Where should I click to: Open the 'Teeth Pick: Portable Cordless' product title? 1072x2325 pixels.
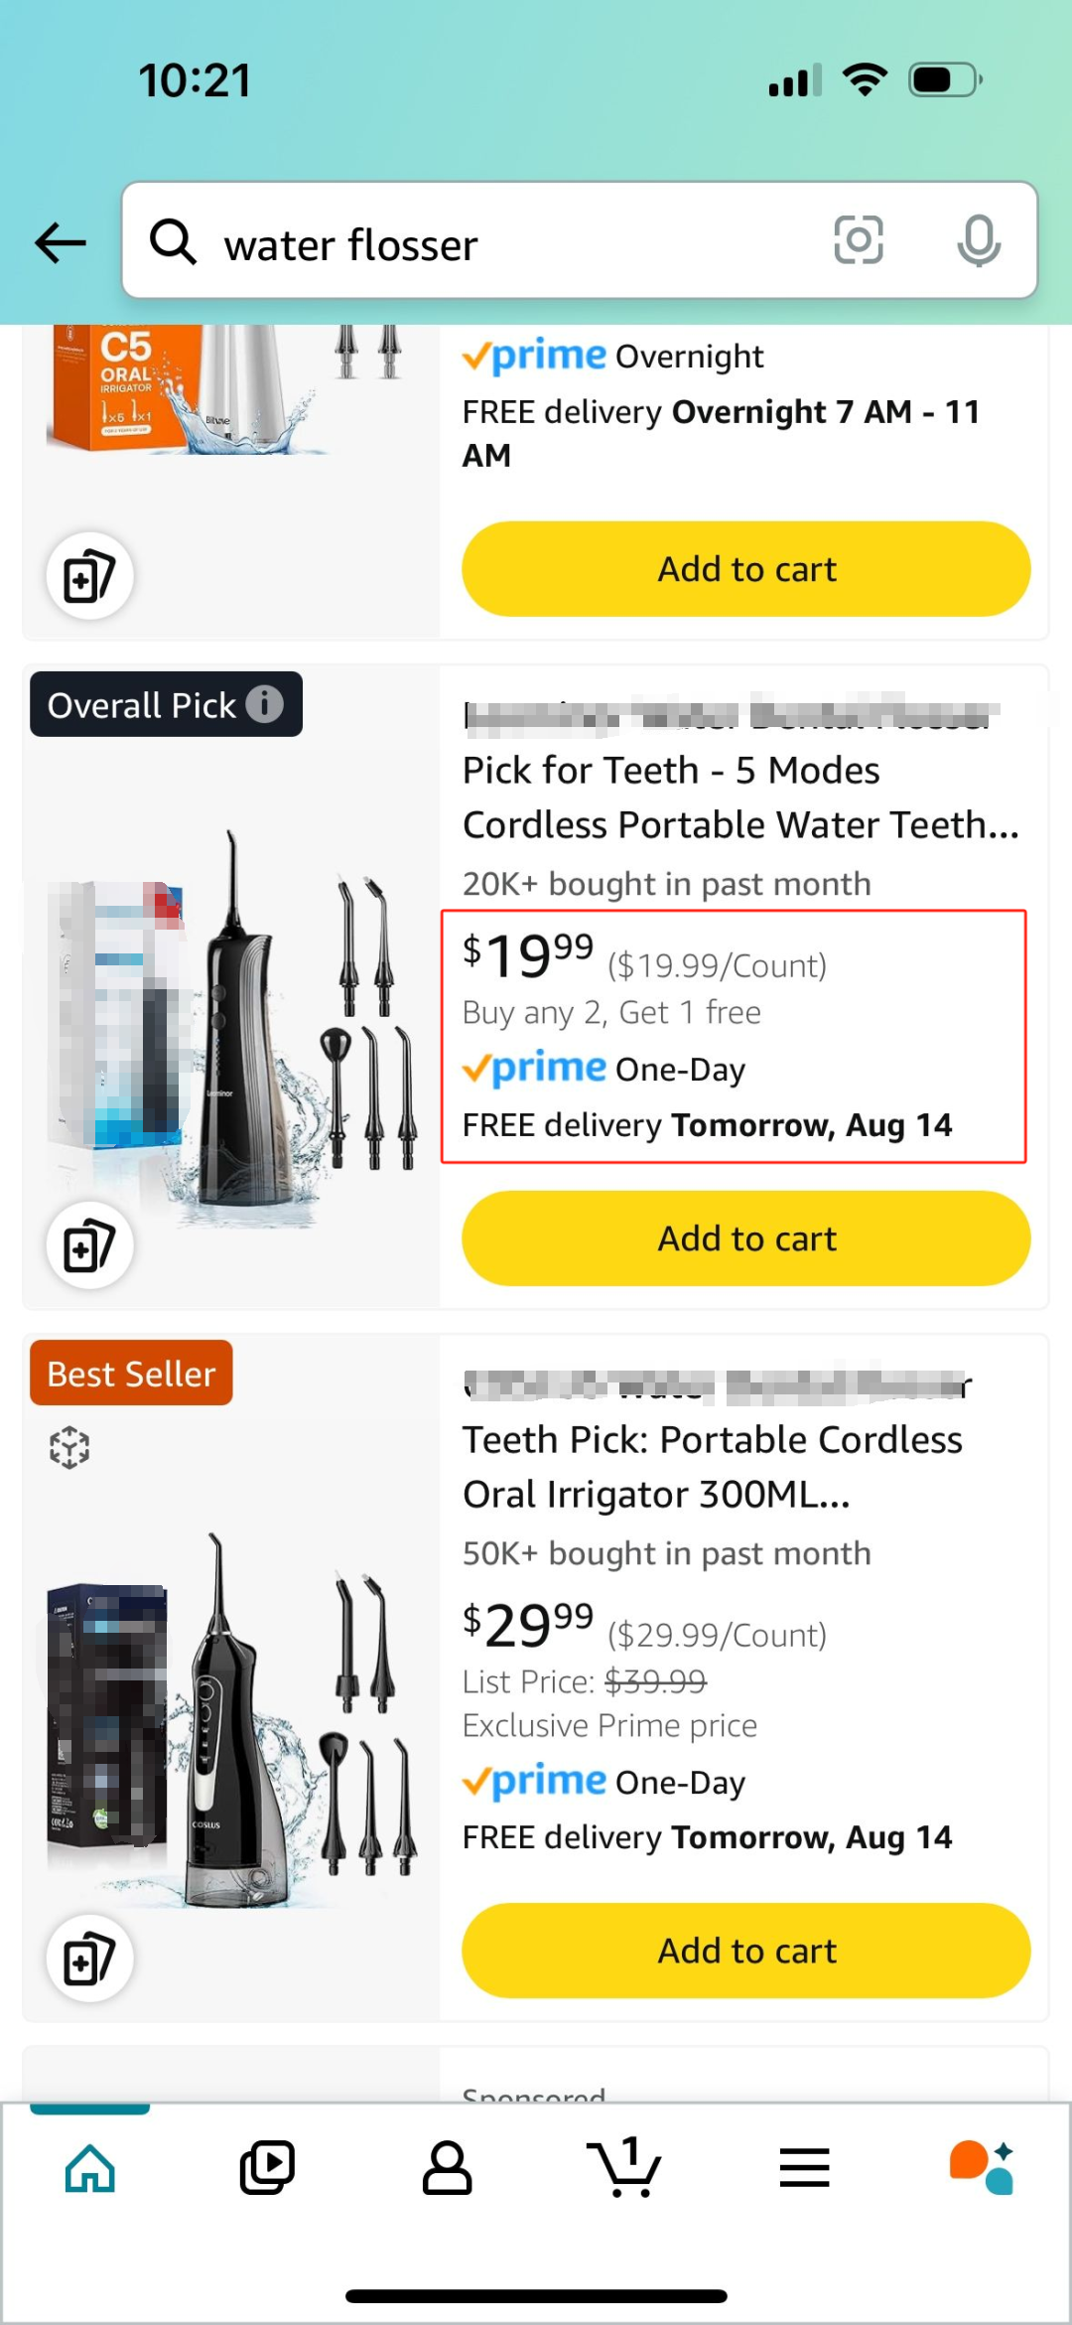(712, 1440)
